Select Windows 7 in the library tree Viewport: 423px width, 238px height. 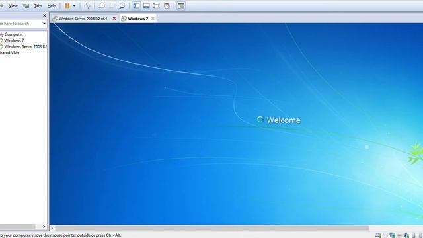click(14, 40)
